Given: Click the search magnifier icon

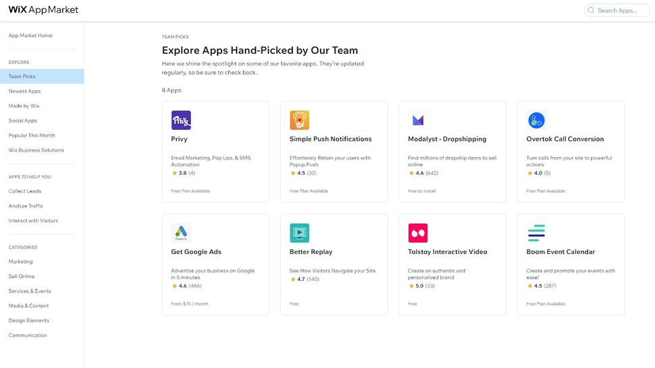Looking at the screenshot, I should (591, 10).
